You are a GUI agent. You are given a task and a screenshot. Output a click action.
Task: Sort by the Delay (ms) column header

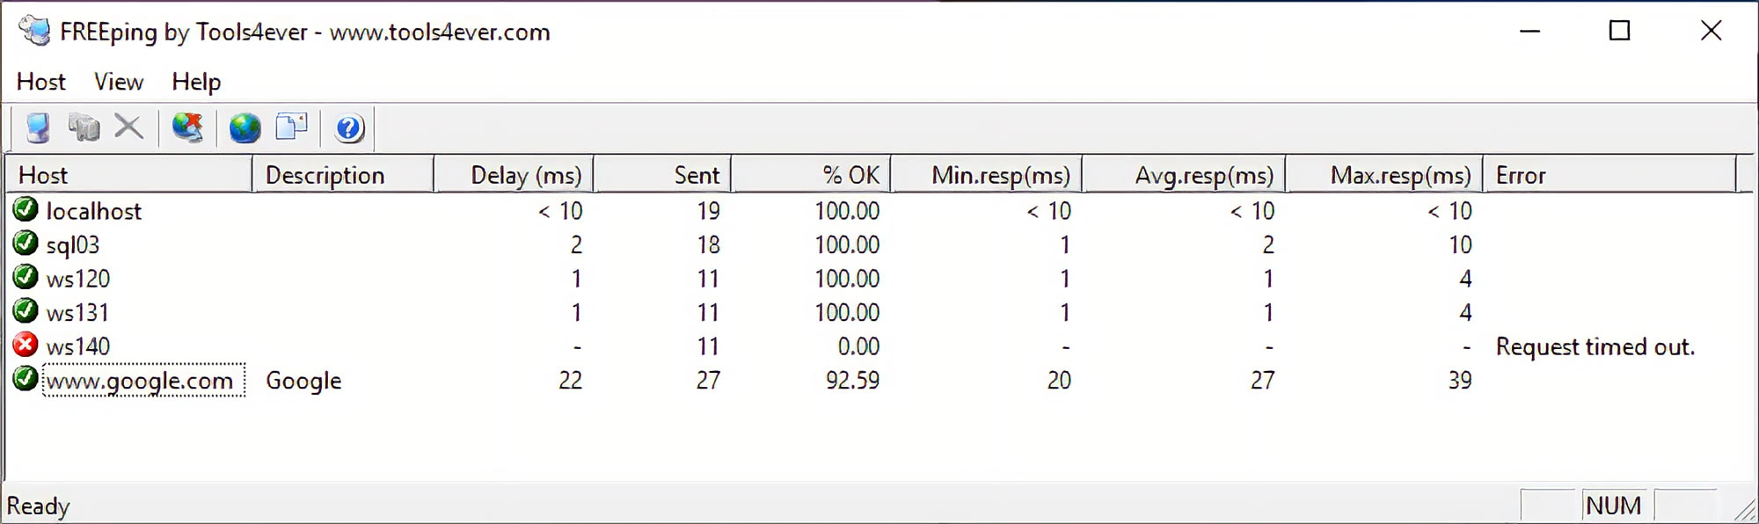(x=515, y=175)
